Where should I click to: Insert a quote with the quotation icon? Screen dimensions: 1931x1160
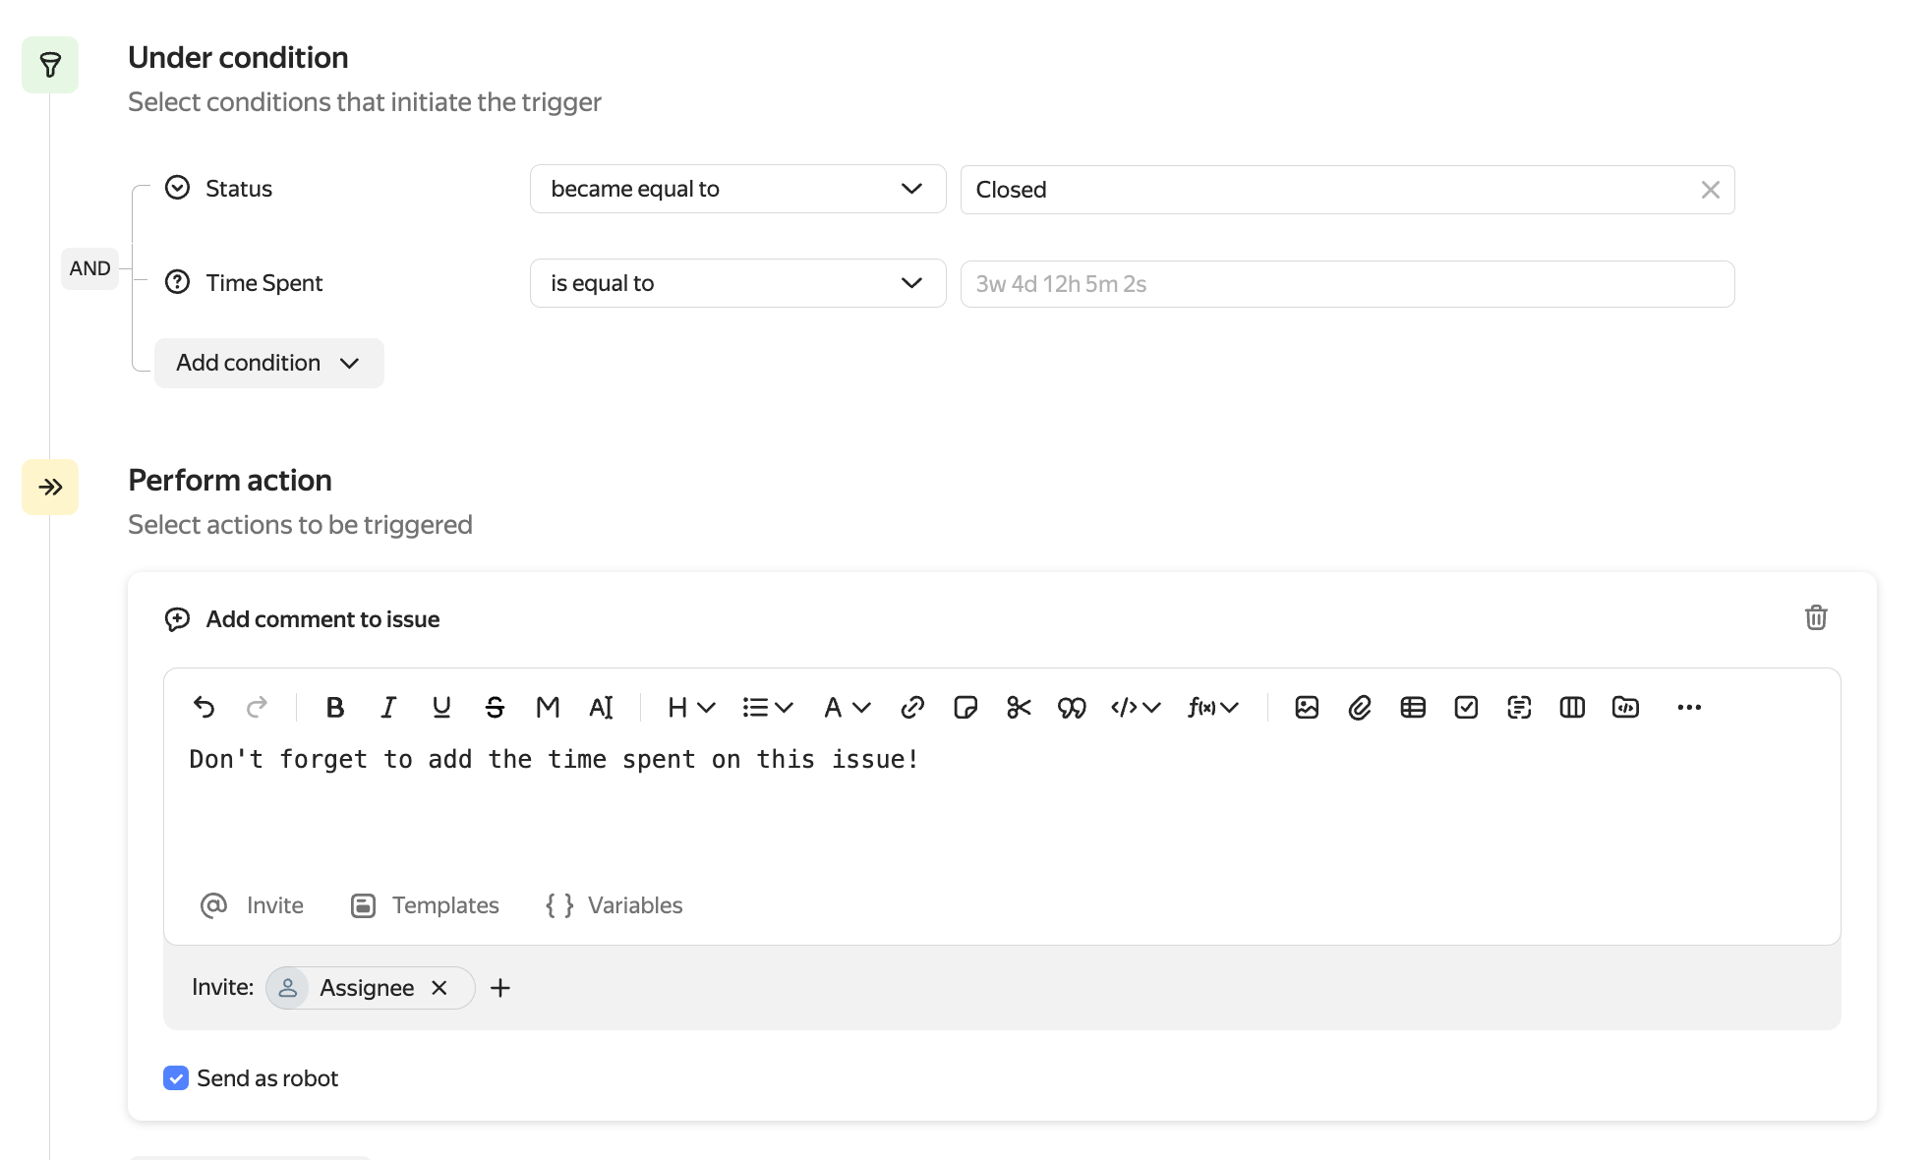coord(1072,707)
